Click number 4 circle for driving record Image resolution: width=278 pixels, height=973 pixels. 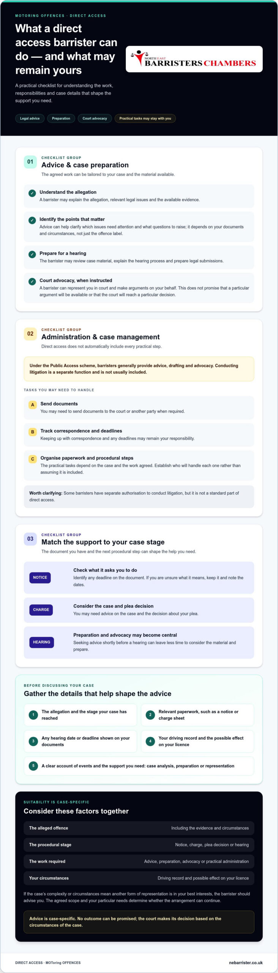point(150,741)
